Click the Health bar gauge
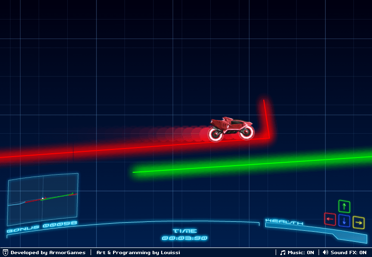This screenshot has width=372, height=257. [x=316, y=232]
